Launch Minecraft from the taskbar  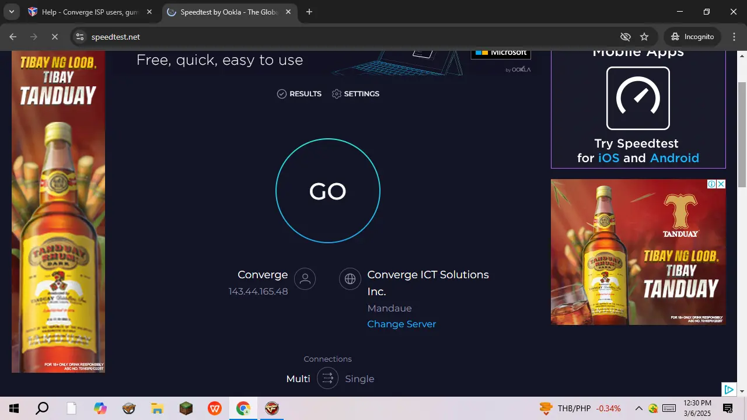[186, 408]
